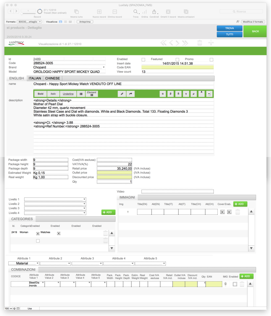Screen dimensions: 271x316
Task: Click the Anteprima button
Action: (85, 22)
